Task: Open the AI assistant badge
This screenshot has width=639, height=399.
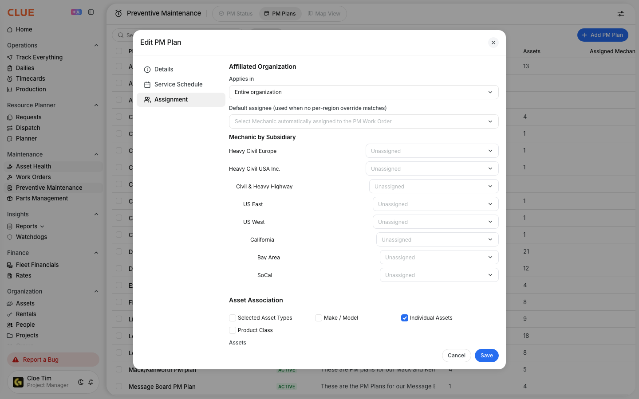Action: tap(76, 12)
